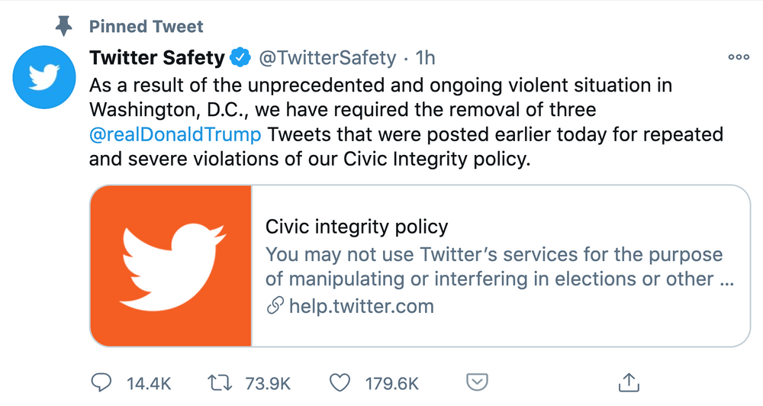
Task: Open the help.twitter.com link
Action: pos(361,306)
